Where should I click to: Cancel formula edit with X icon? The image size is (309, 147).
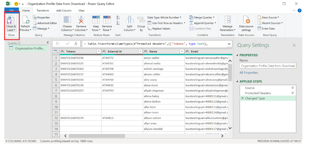point(58,44)
